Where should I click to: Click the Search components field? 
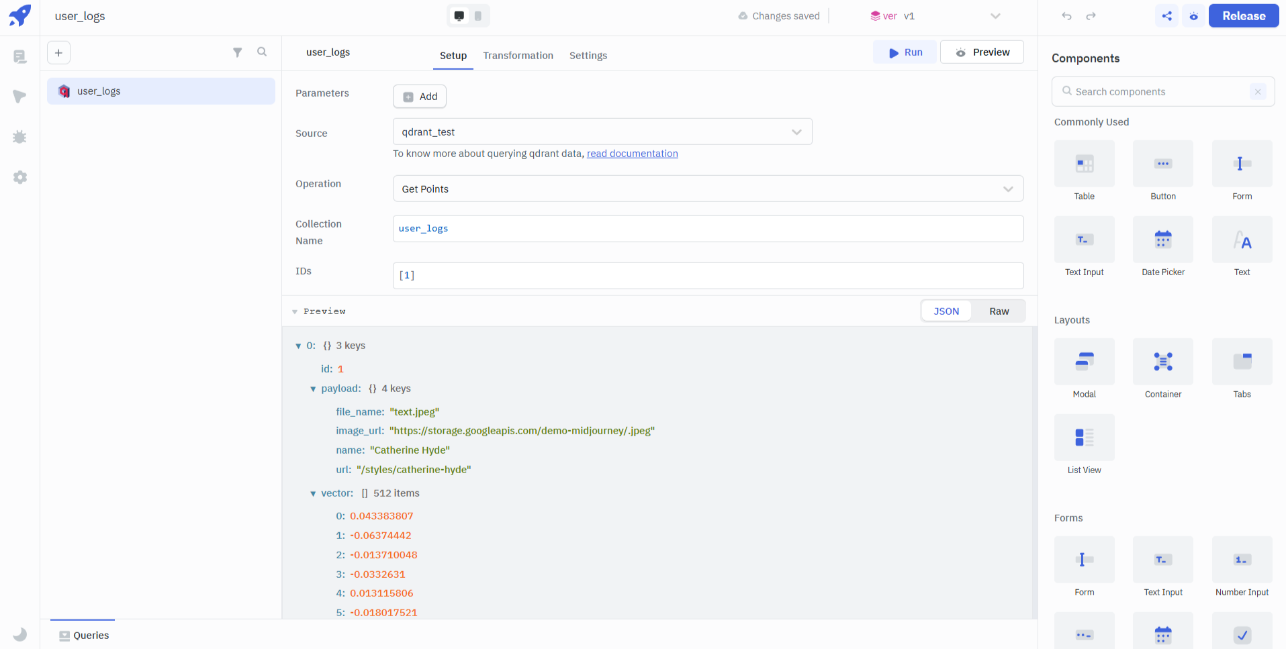coord(1155,92)
